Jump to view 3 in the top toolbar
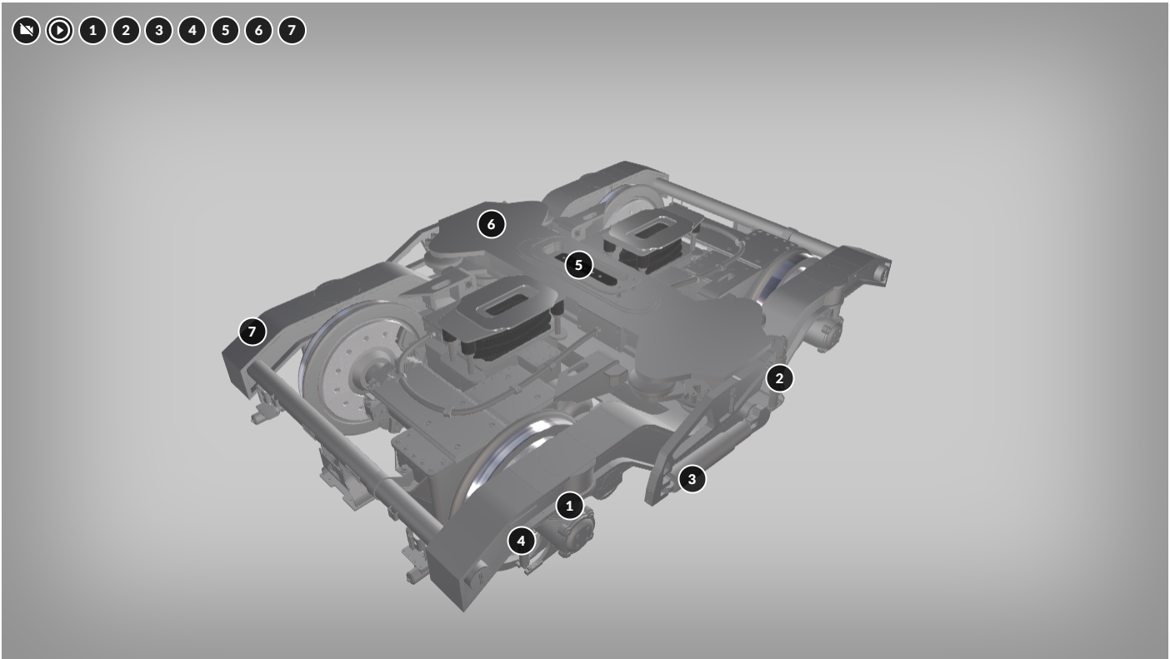The height and width of the screenshot is (659, 1170). (158, 31)
